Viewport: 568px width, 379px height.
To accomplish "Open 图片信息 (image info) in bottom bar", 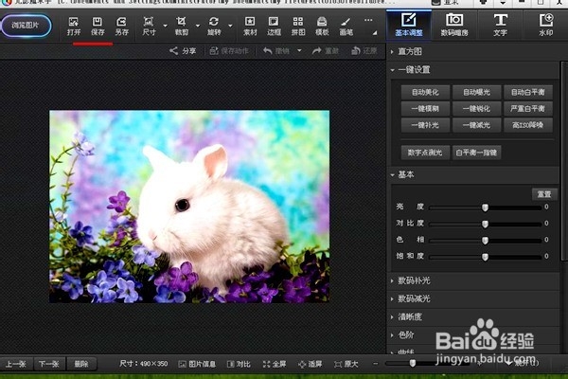I will (197, 364).
